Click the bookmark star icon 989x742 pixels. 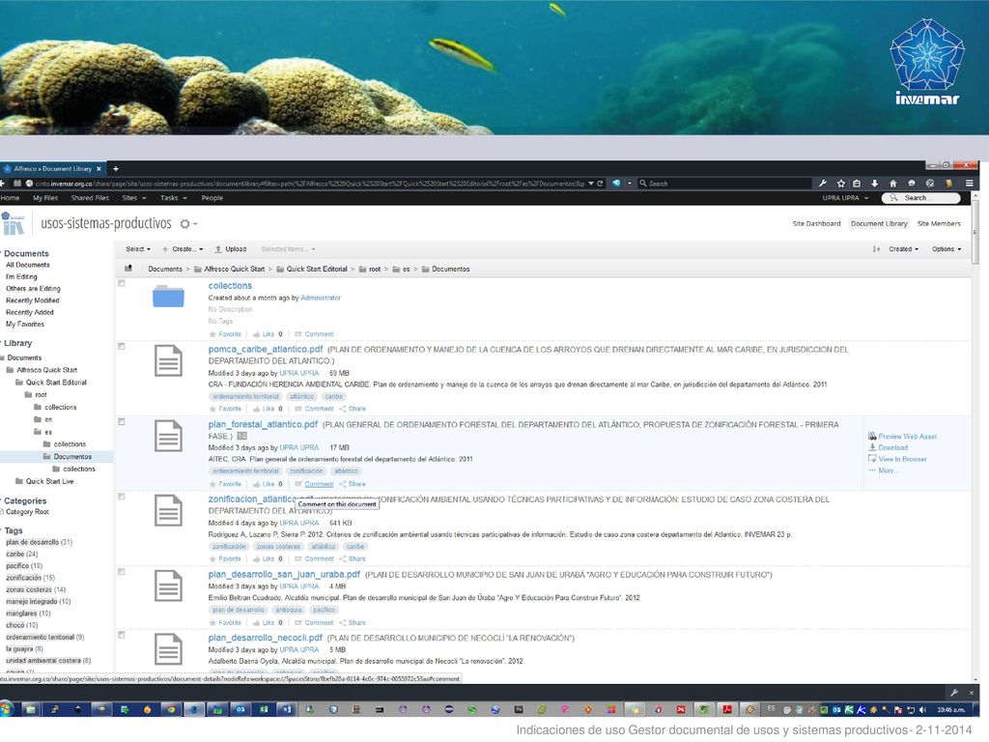pos(841,184)
